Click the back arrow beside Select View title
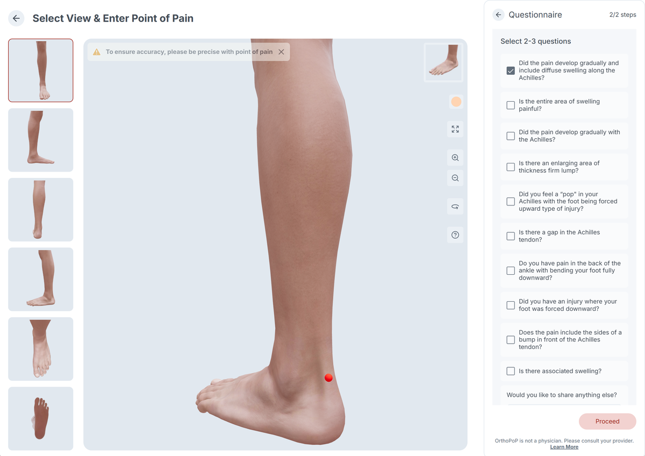645x456 pixels. pyautogui.click(x=16, y=18)
